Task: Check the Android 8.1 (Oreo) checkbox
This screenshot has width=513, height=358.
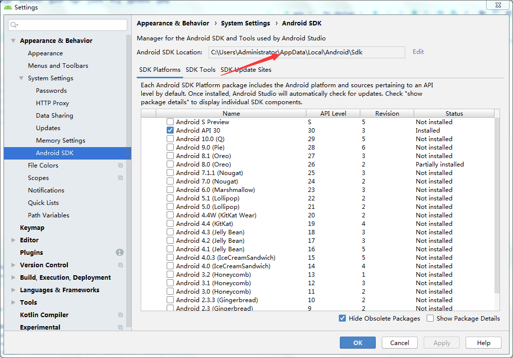Action: pos(170,156)
